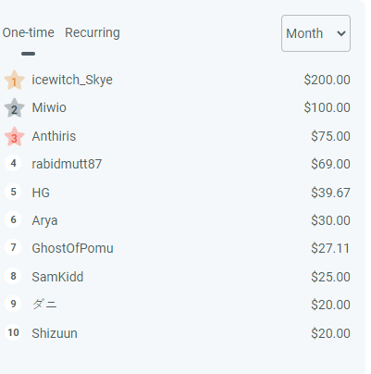Switch to the One-time tab
371x374 pixels.
click(x=29, y=32)
